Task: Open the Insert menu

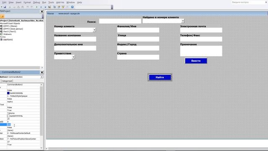Action: (x=18, y=3)
